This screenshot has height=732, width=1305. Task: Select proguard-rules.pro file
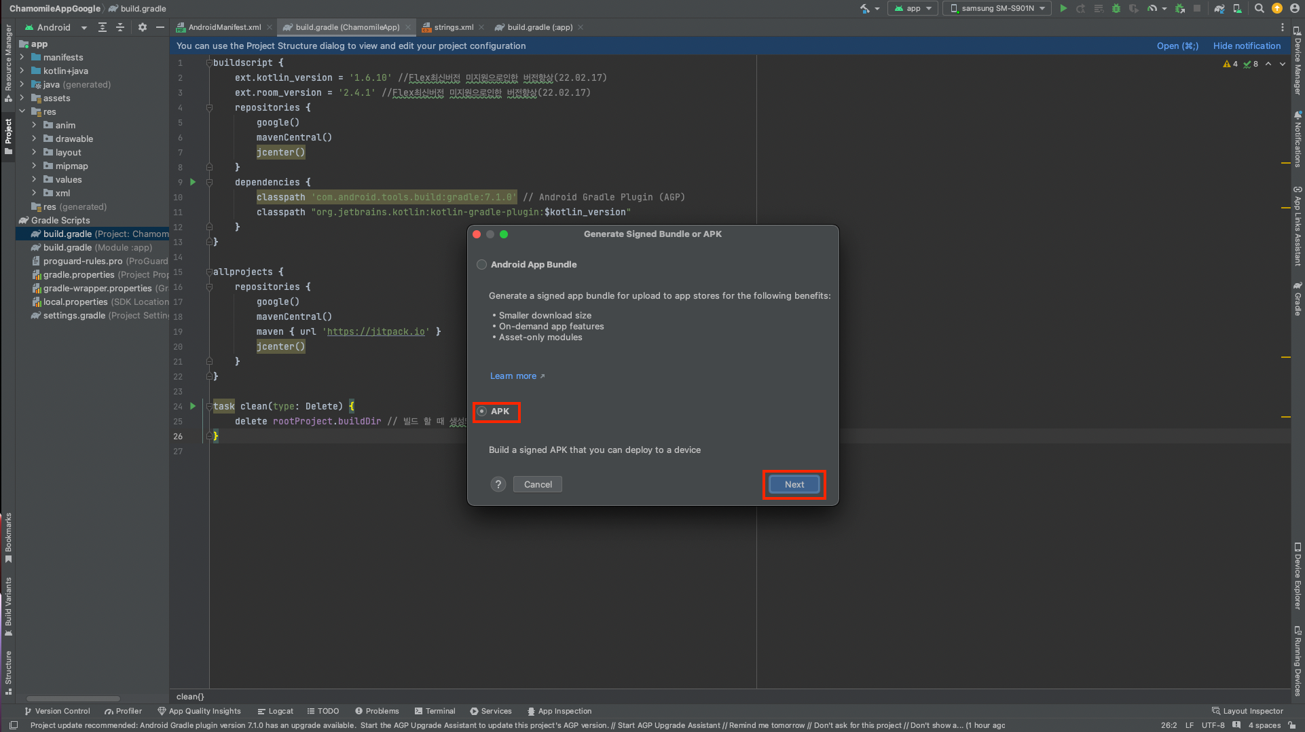[93, 261]
